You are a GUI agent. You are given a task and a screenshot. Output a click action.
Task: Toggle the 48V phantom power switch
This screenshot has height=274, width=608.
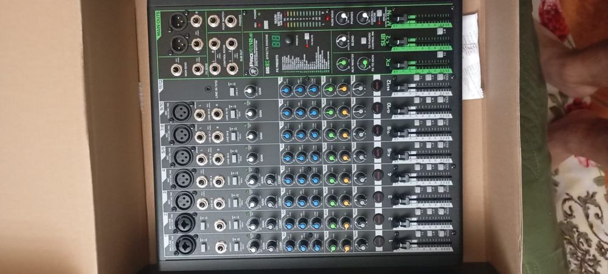click(267, 24)
